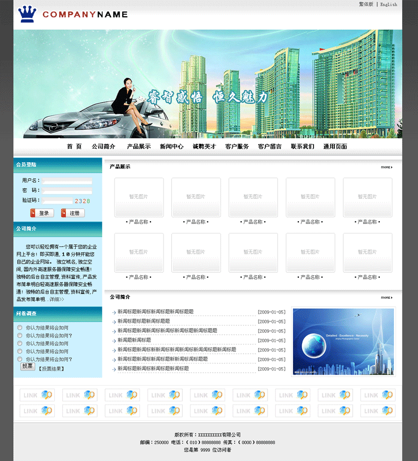Click the 2328 captcha verification image
Image resolution: width=418 pixels, height=461 pixels.
pos(82,201)
